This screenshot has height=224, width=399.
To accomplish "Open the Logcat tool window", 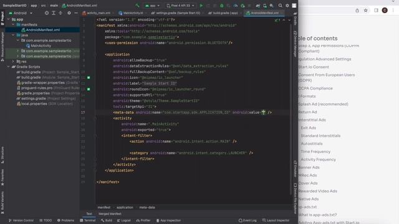I will pyautogui.click(x=123, y=220).
